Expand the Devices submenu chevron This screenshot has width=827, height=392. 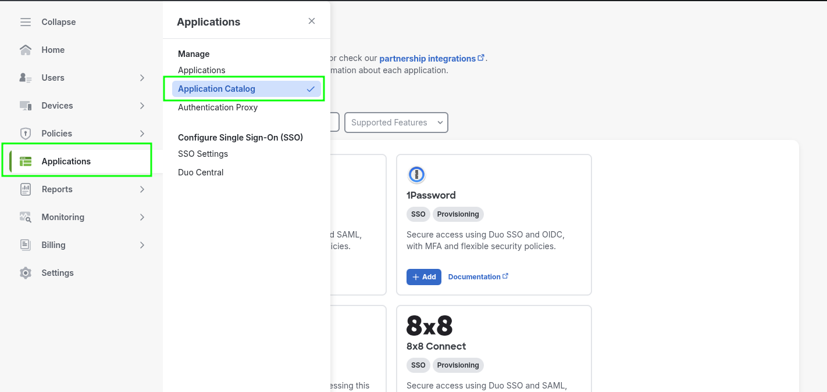[142, 106]
